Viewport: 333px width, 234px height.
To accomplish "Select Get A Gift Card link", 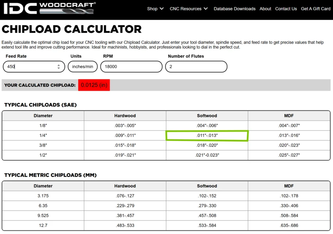I will click(x=315, y=9).
